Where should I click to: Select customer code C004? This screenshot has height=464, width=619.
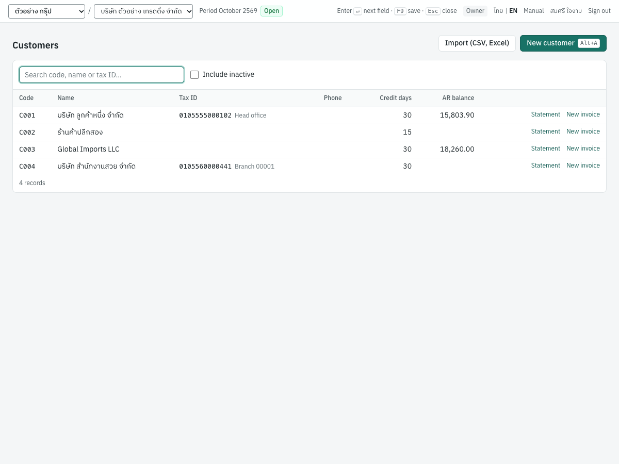[27, 167]
